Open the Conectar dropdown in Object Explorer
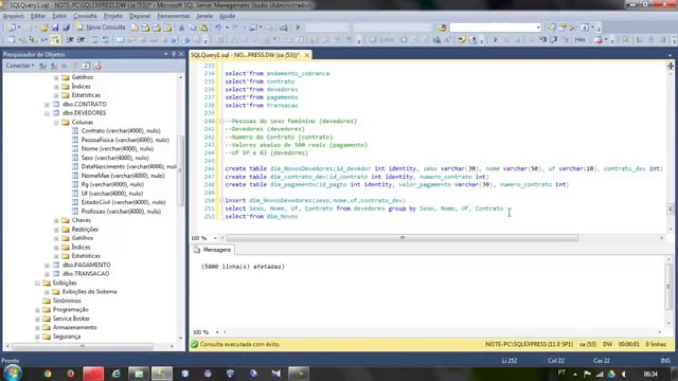The image size is (678, 381). click(20, 66)
